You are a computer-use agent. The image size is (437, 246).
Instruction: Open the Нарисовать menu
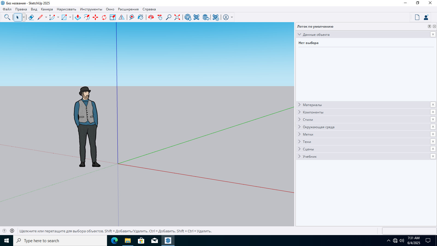pyautogui.click(x=66, y=9)
